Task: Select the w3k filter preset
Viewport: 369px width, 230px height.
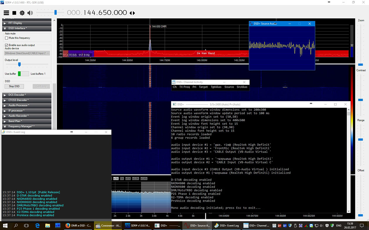Action: [x=116, y=179]
